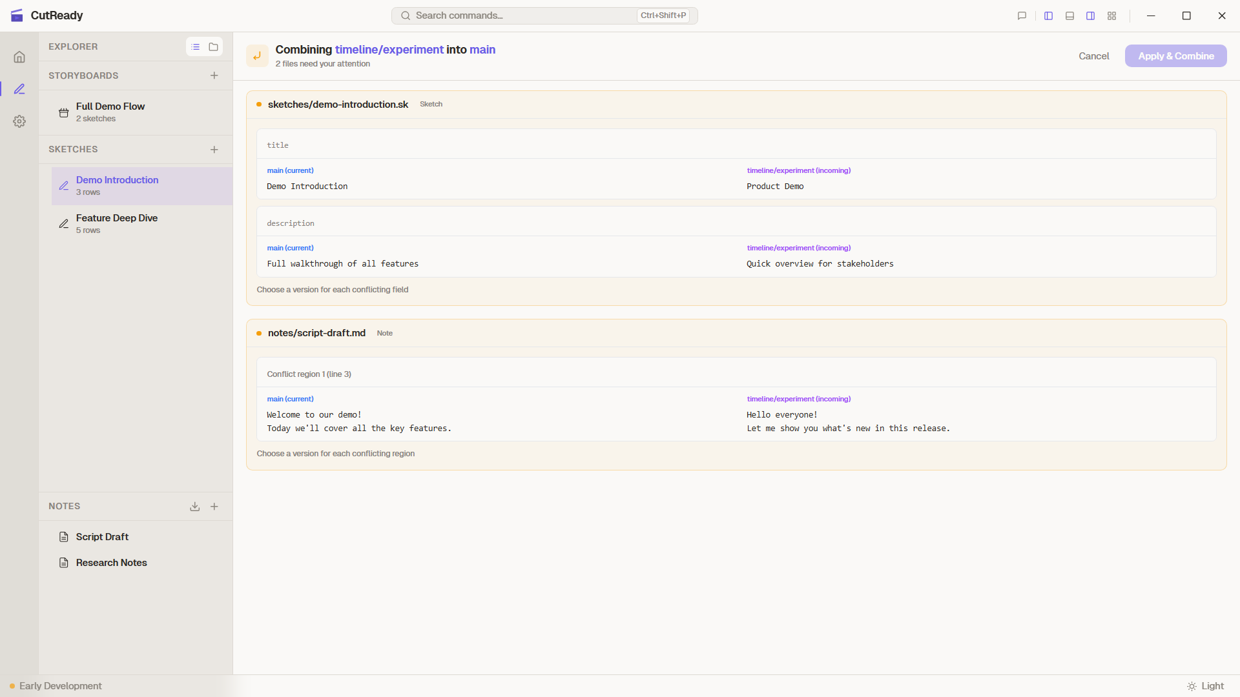Cancel the branch combining
Screen dimensions: 1240x697
[x=1093, y=56]
